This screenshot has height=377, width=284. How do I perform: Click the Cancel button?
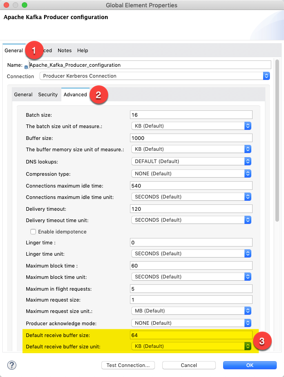tap(189, 365)
